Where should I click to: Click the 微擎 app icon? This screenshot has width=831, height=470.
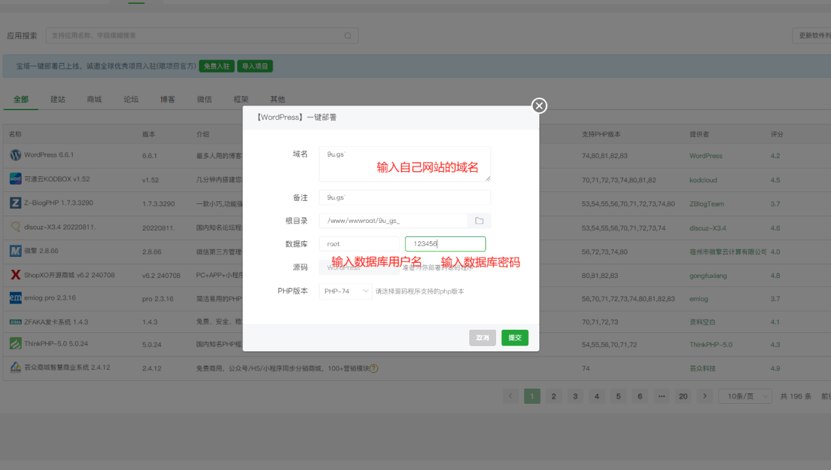[x=16, y=251]
